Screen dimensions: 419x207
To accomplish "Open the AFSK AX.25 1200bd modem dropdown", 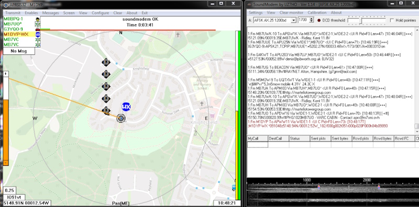I will [293, 20].
